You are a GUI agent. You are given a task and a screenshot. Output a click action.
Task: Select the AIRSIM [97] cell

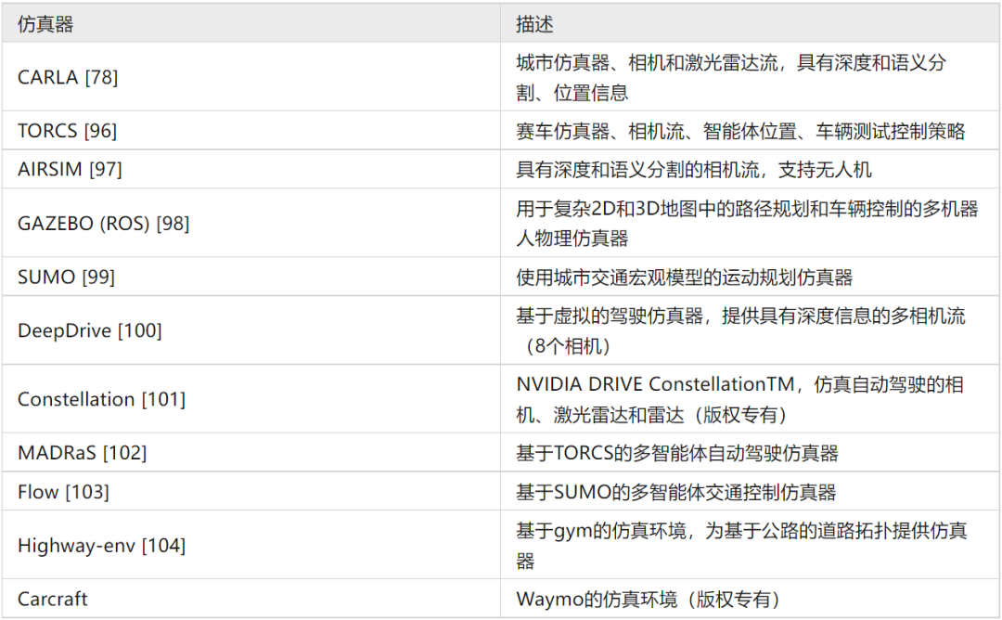coord(251,169)
